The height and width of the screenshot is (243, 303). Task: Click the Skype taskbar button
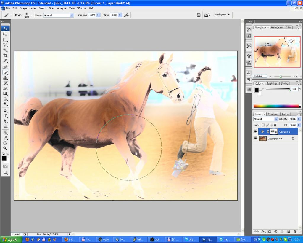(x=191, y=239)
